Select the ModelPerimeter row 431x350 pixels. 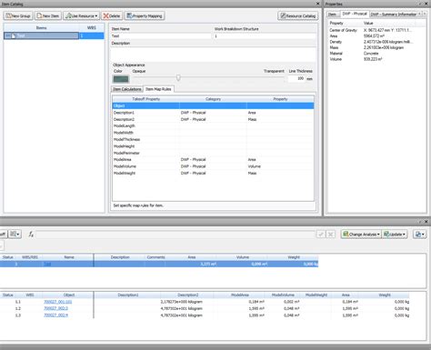(x=213, y=153)
